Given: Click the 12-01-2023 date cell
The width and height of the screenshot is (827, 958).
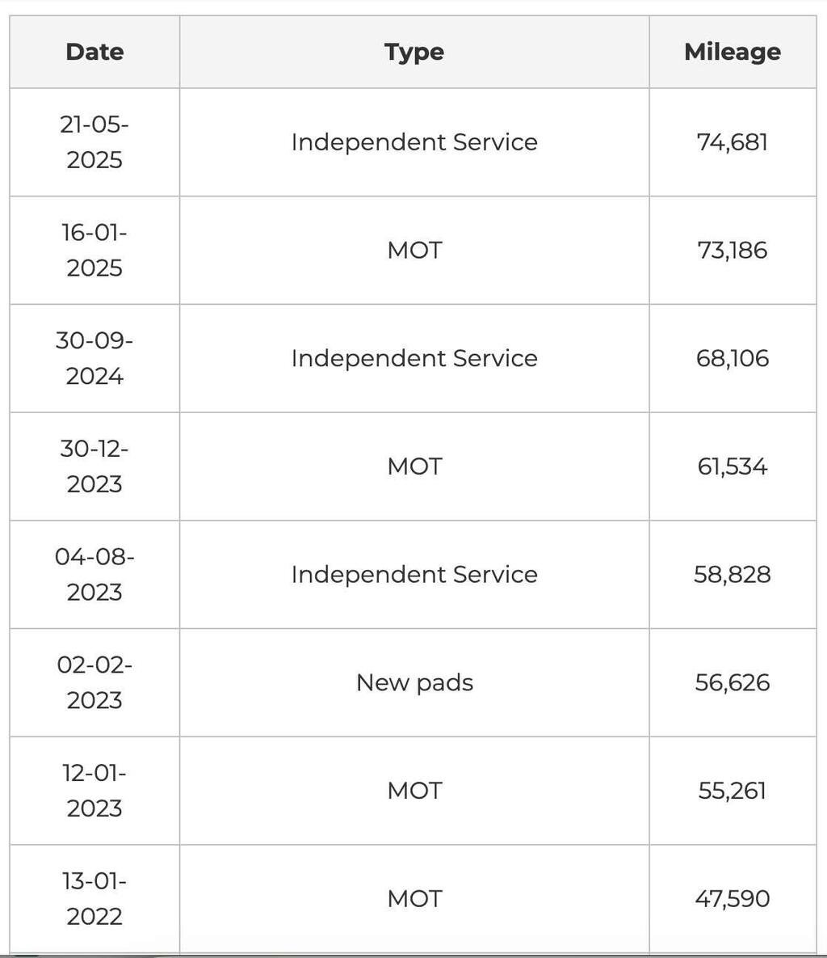Looking at the screenshot, I should click(x=94, y=791).
